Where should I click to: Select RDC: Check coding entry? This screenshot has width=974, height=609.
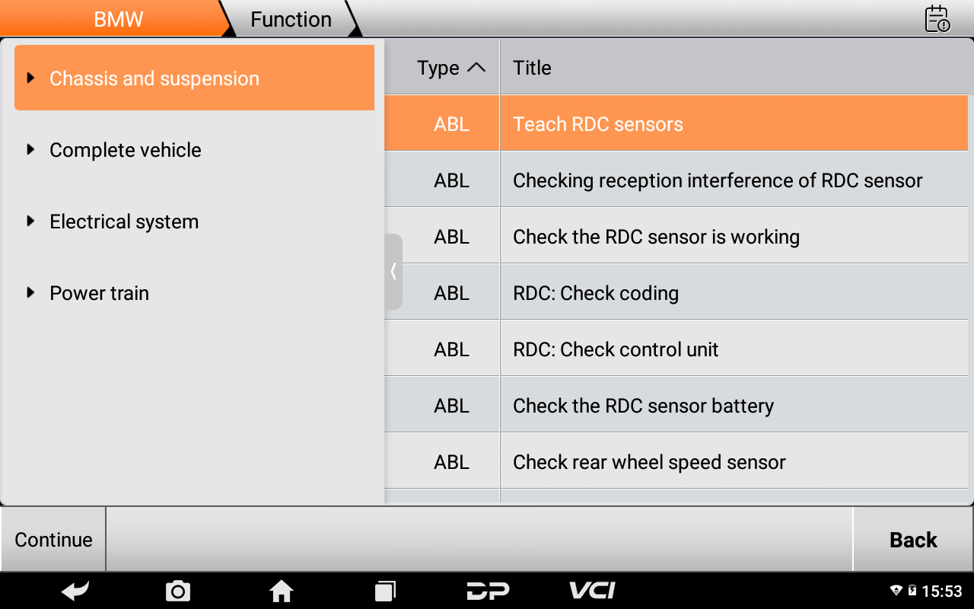[596, 293]
